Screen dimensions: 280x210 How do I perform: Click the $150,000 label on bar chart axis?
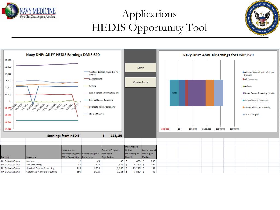[220, 129]
